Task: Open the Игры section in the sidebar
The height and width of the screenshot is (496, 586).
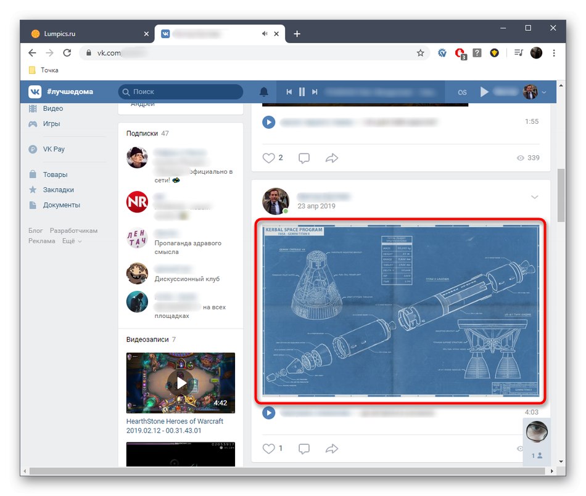Action: pyautogui.click(x=53, y=123)
